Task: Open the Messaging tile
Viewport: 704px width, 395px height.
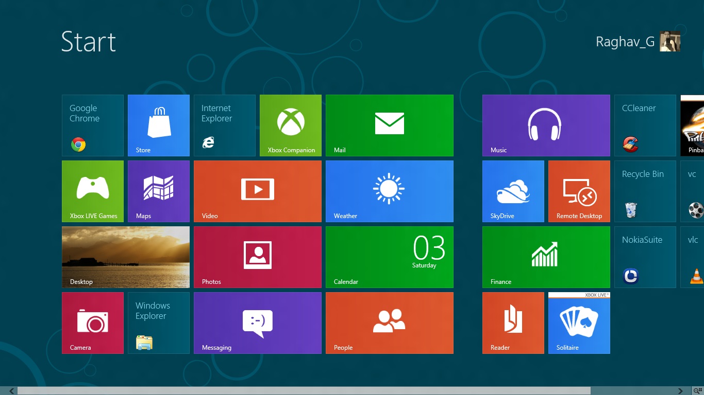Action: (x=258, y=323)
